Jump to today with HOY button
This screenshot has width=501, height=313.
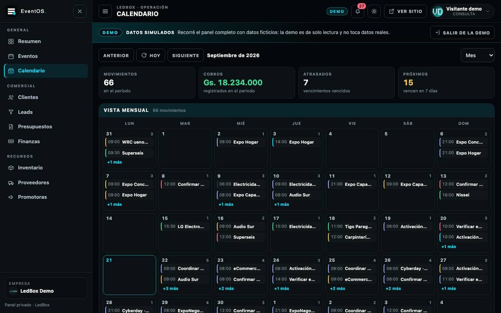(151, 55)
